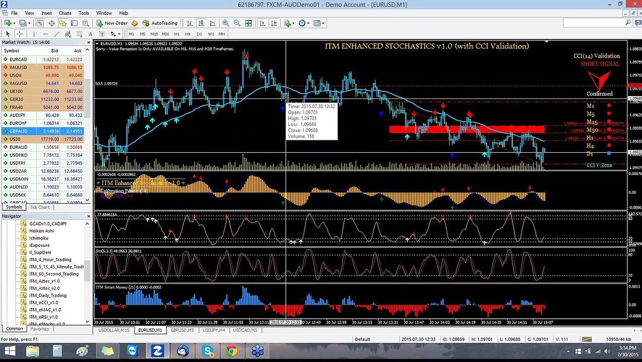Image resolution: width=642 pixels, height=362 pixels.
Task: Open the Arrows tool dropdown
Action: (115, 34)
